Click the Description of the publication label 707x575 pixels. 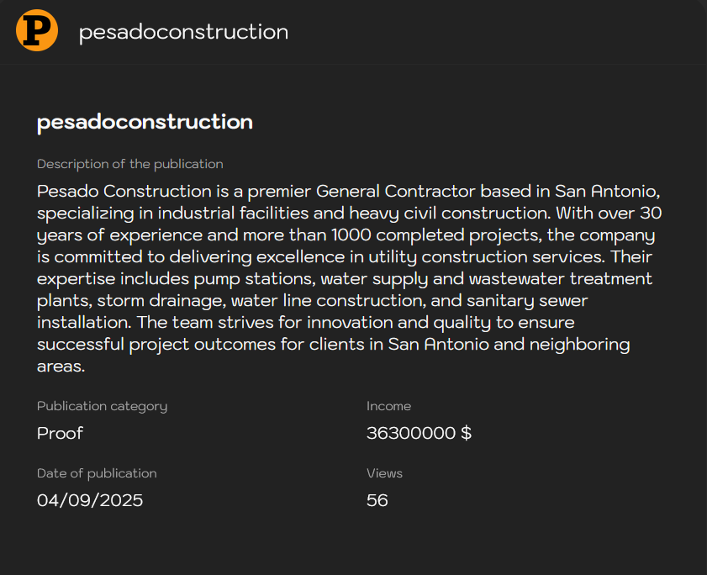129,164
